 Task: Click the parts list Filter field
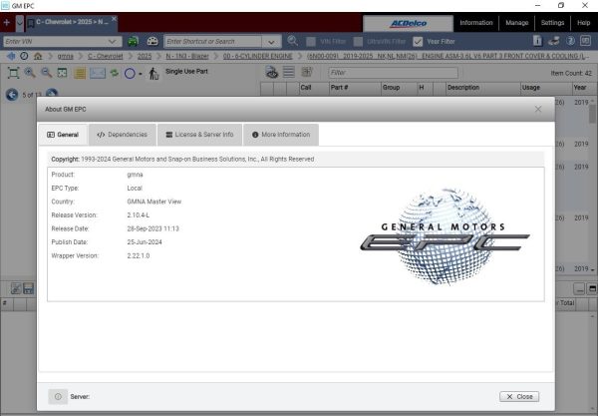(394, 73)
